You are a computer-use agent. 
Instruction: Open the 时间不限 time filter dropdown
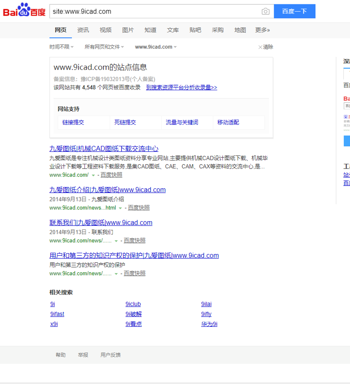click(x=61, y=47)
